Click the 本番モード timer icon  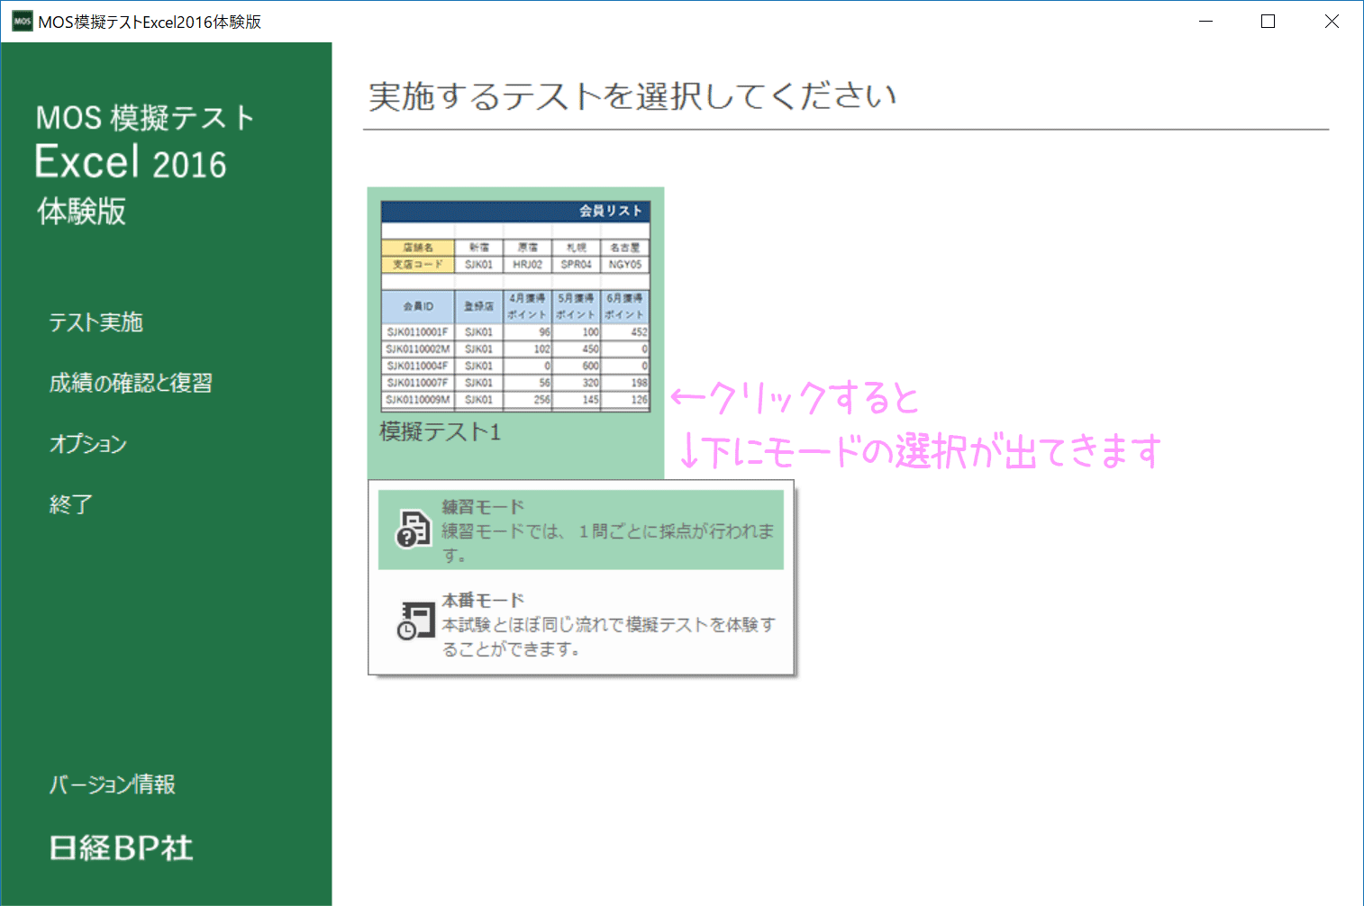(x=414, y=621)
